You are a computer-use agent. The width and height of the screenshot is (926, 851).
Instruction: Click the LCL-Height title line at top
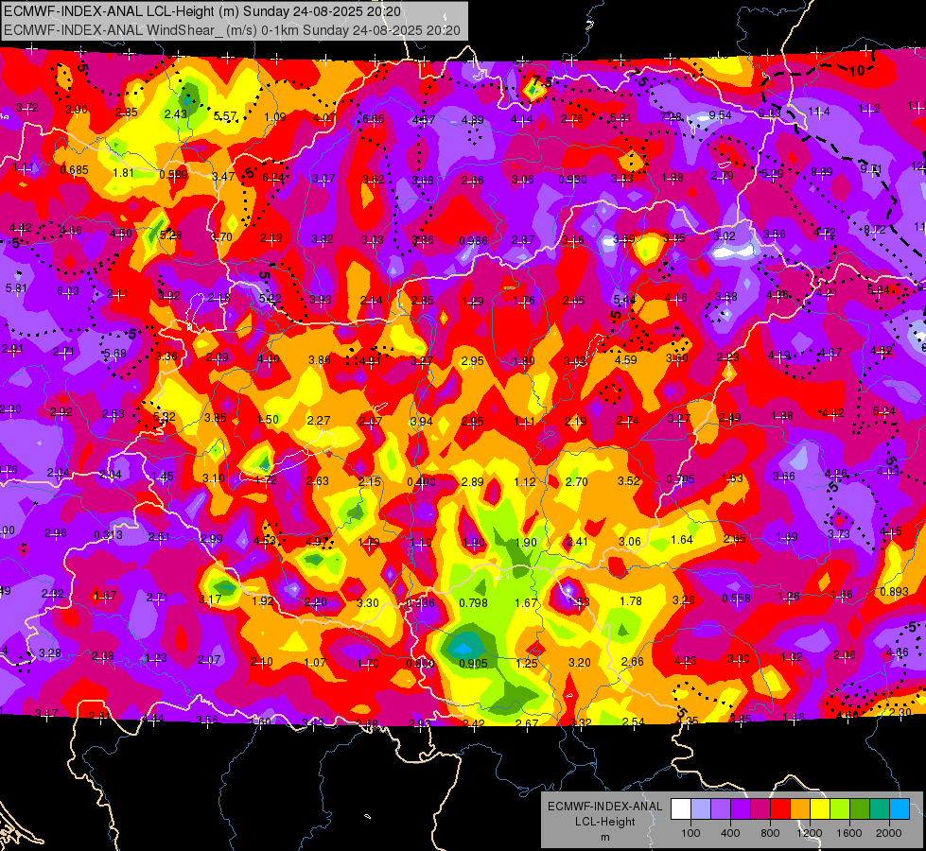202,11
